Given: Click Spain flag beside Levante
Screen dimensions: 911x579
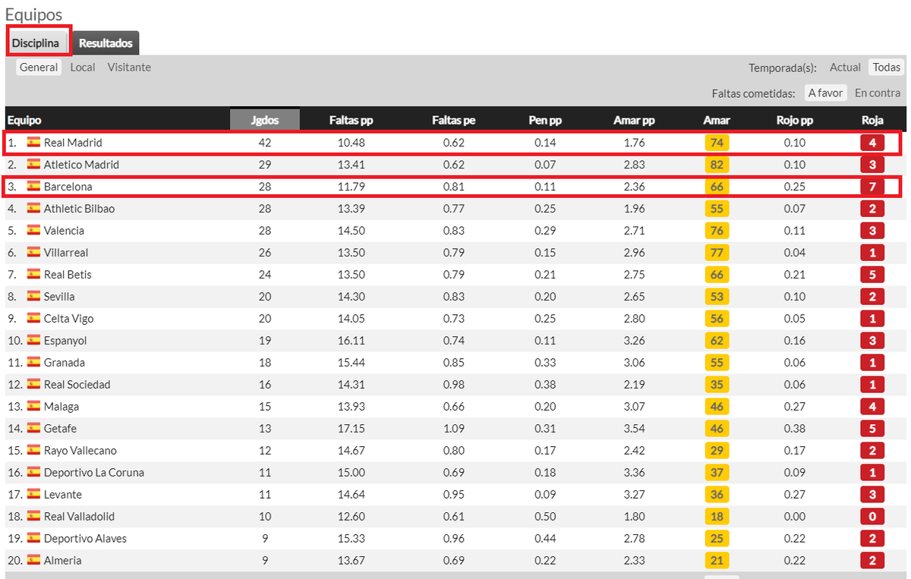Looking at the screenshot, I should point(33,494).
